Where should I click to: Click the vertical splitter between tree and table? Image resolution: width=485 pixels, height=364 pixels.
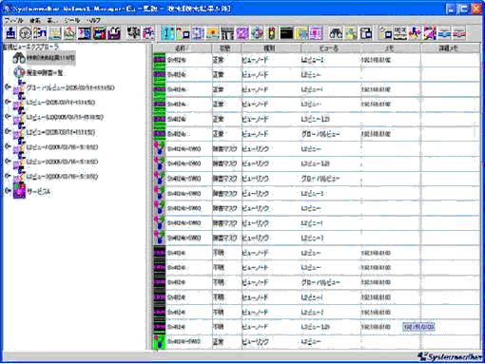[x=149, y=197]
